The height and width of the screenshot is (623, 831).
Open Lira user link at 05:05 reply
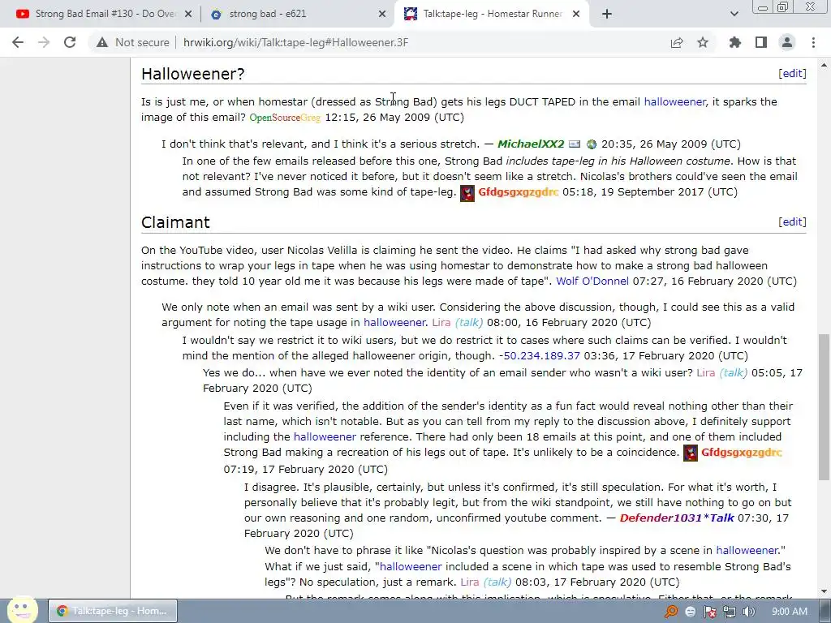[x=706, y=373]
